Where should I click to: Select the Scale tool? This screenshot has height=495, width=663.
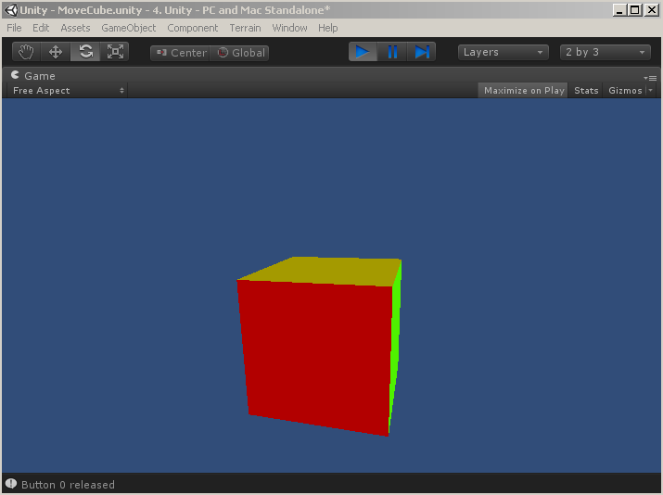114,52
